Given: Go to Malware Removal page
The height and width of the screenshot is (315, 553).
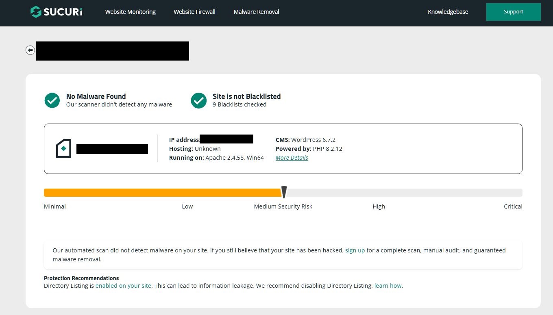Looking at the screenshot, I should click(x=256, y=12).
